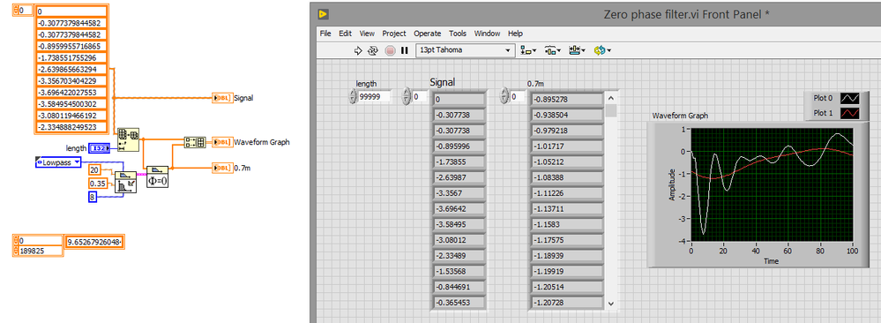Click the length value field 99999
The width and height of the screenshot is (881, 323).
(x=375, y=97)
